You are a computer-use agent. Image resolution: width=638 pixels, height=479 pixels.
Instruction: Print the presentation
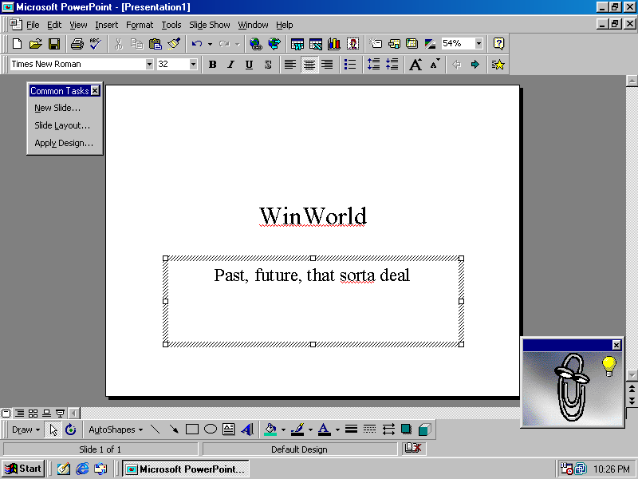[x=77, y=44]
